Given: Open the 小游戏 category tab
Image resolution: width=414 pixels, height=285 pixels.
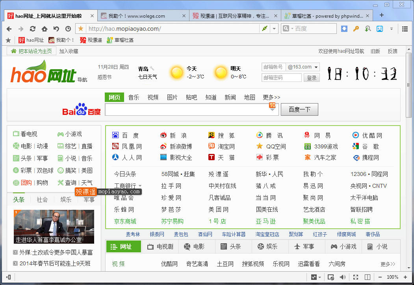Looking at the screenshot, I should tap(343, 246).
